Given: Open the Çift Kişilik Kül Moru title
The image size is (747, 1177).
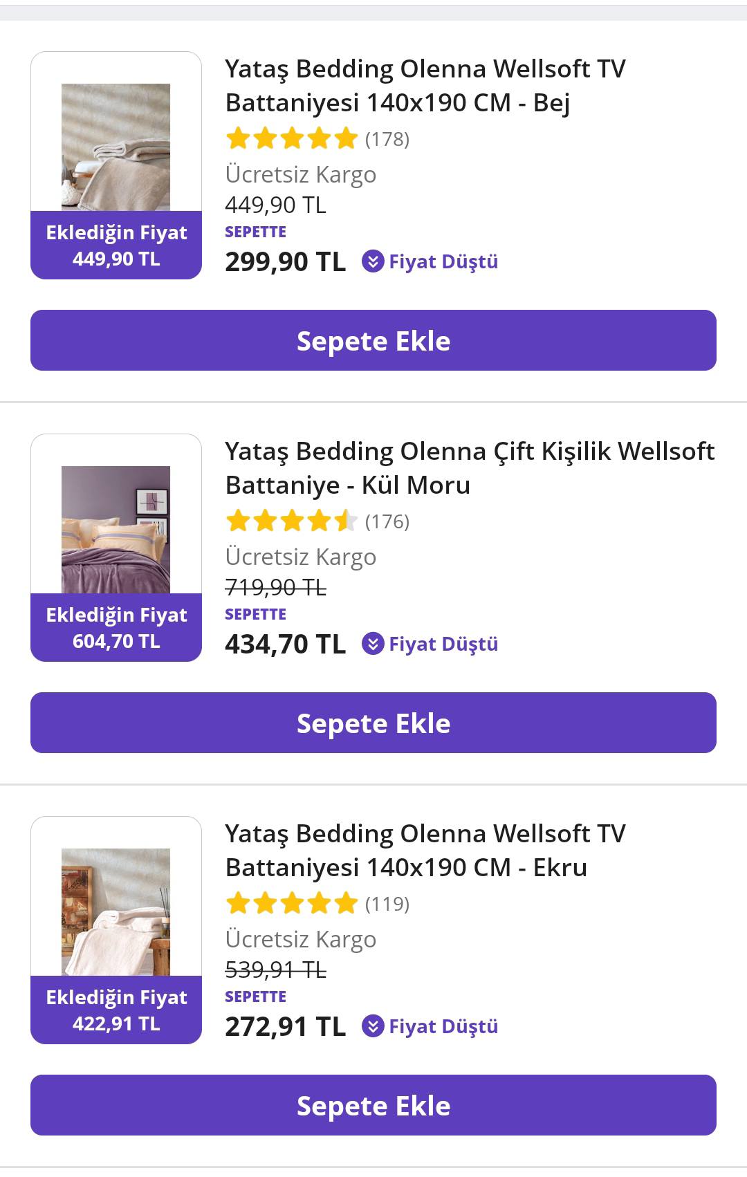Looking at the screenshot, I should point(470,468).
